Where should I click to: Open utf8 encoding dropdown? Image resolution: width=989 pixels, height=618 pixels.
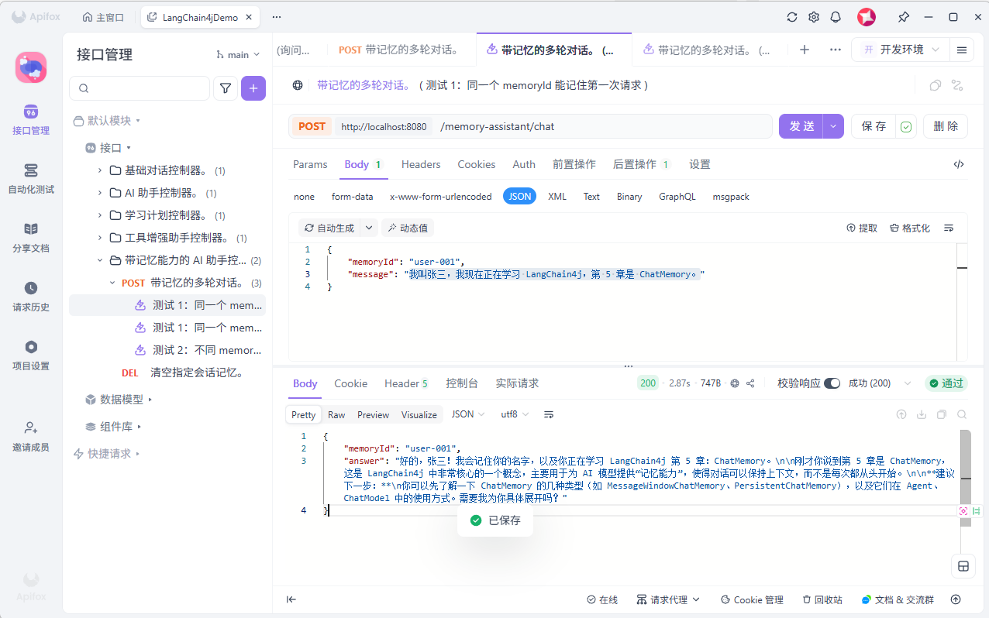coord(515,414)
